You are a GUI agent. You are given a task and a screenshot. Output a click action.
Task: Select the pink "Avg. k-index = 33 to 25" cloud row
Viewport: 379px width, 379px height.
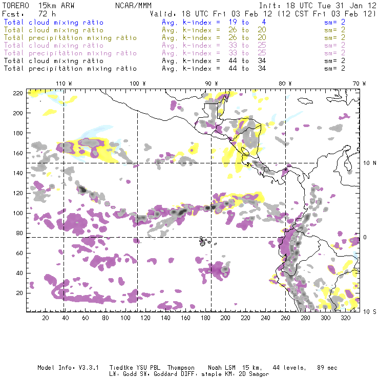pyautogui.click(x=214, y=46)
